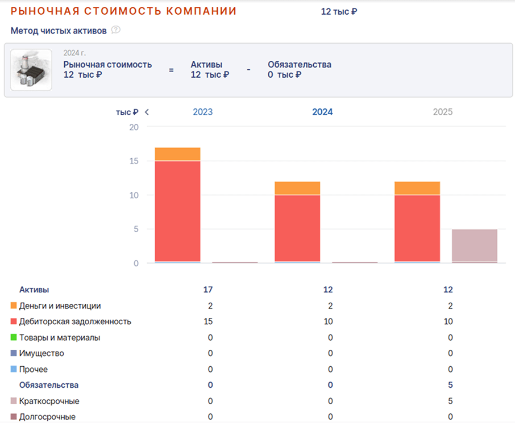Click the previous year chevron arrow
Screen dimensions: 515x423
pyautogui.click(x=147, y=112)
